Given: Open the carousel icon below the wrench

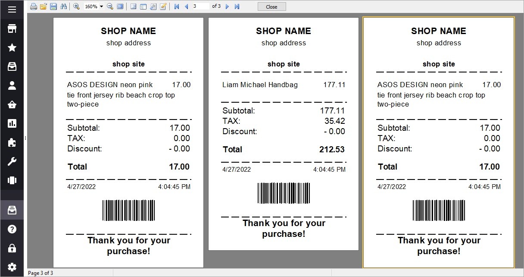Looking at the screenshot, I should pyautogui.click(x=12, y=181).
